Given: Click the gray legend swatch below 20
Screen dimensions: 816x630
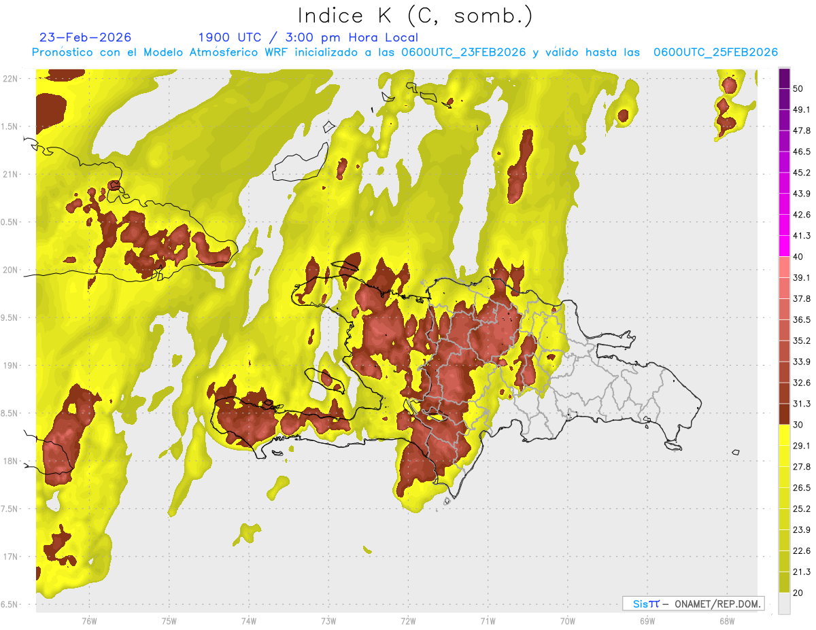Looking at the screenshot, I should [784, 603].
